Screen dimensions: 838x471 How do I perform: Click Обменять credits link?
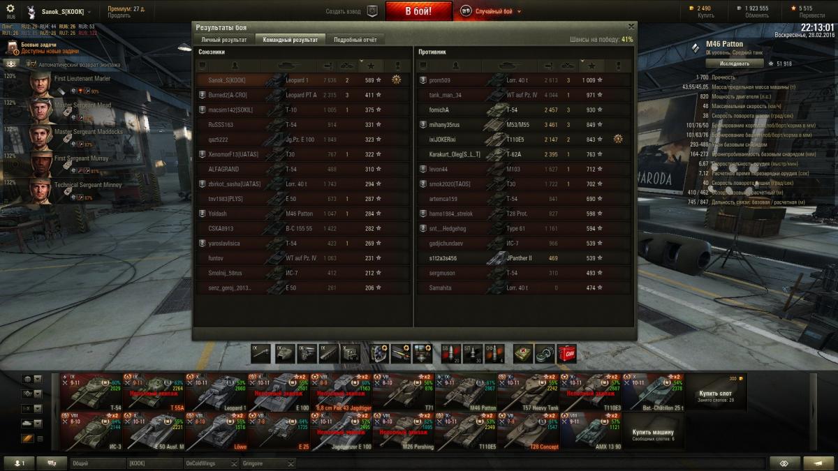(756, 15)
